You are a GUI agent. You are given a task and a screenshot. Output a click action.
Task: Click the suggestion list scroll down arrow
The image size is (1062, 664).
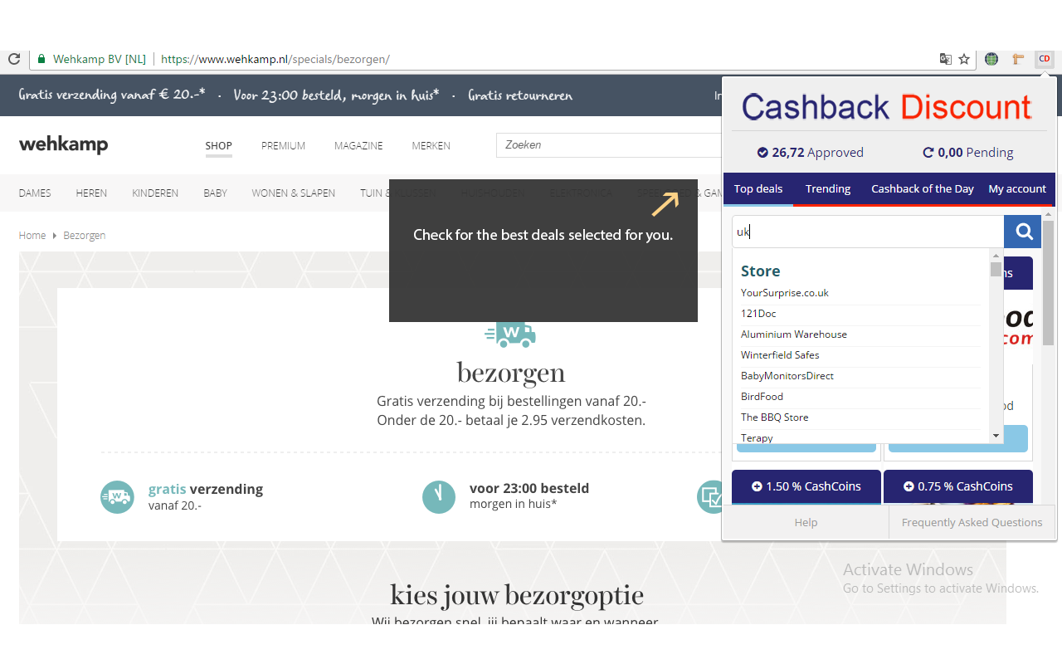(996, 436)
